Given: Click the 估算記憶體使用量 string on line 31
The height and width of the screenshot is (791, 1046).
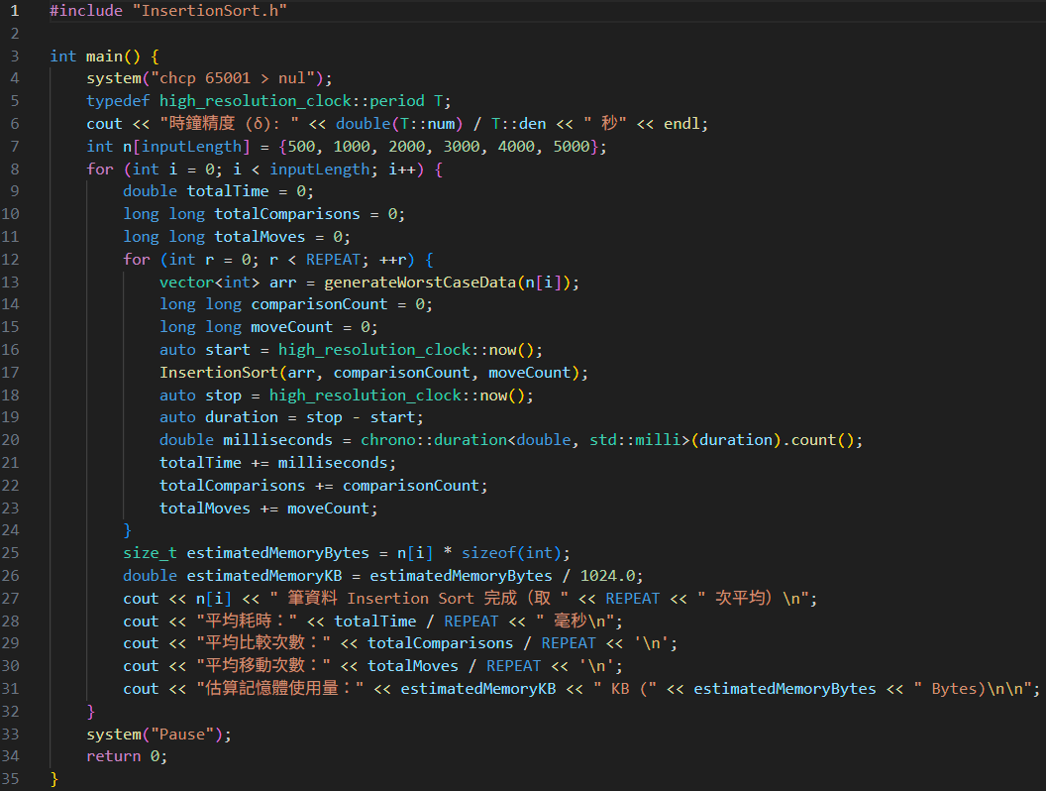Looking at the screenshot, I should pyautogui.click(x=279, y=688).
